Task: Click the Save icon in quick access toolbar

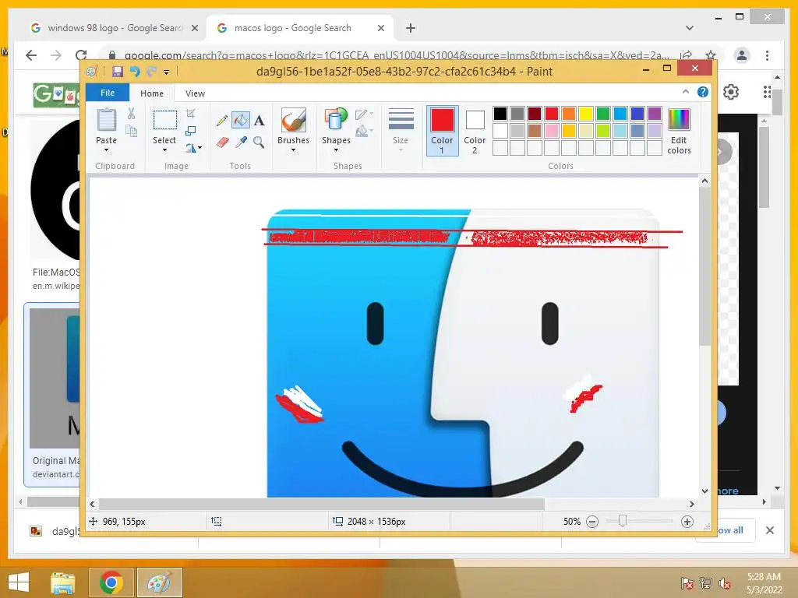Action: tap(118, 72)
